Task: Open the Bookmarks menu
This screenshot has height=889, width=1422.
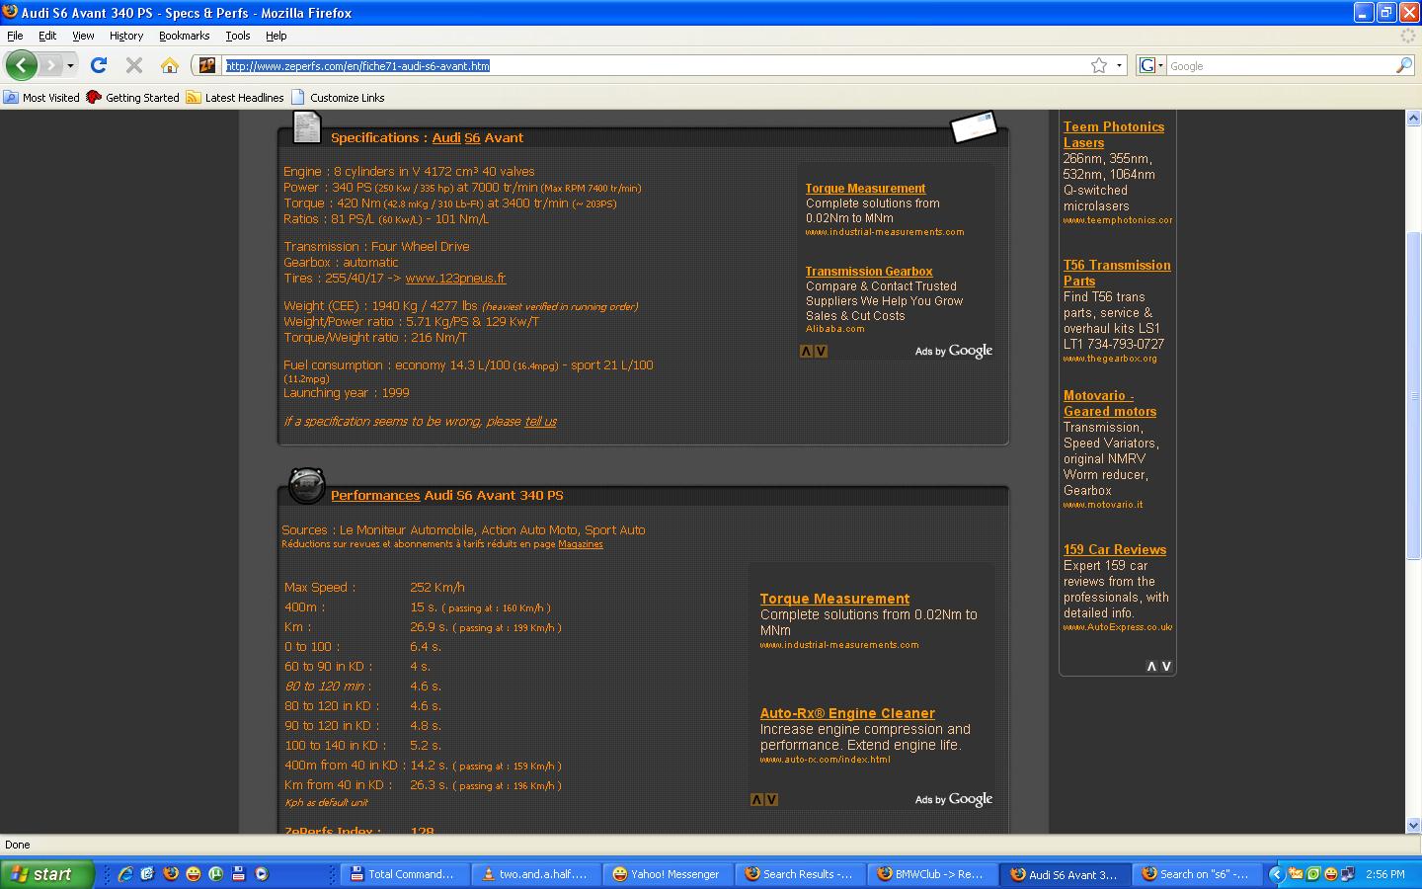Action: (184, 36)
